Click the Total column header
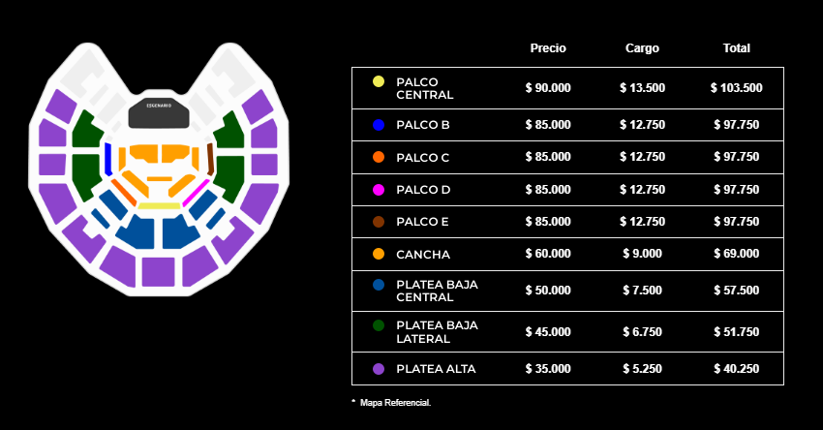This screenshot has height=430, width=823. click(737, 47)
